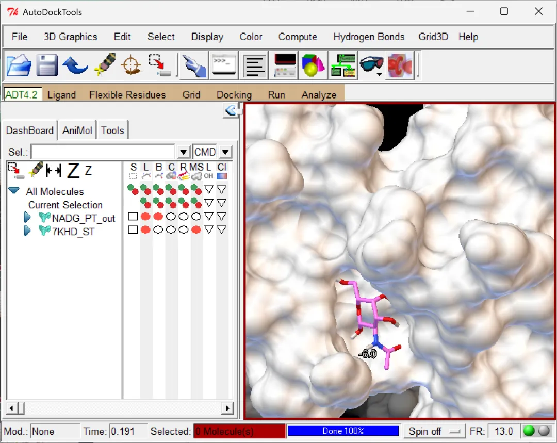
Task: Click the toolbar clear selection eraser icon
Action: pos(105,64)
